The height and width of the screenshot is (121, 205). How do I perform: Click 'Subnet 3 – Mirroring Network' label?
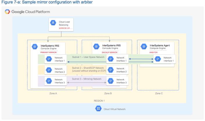pos(87,79)
